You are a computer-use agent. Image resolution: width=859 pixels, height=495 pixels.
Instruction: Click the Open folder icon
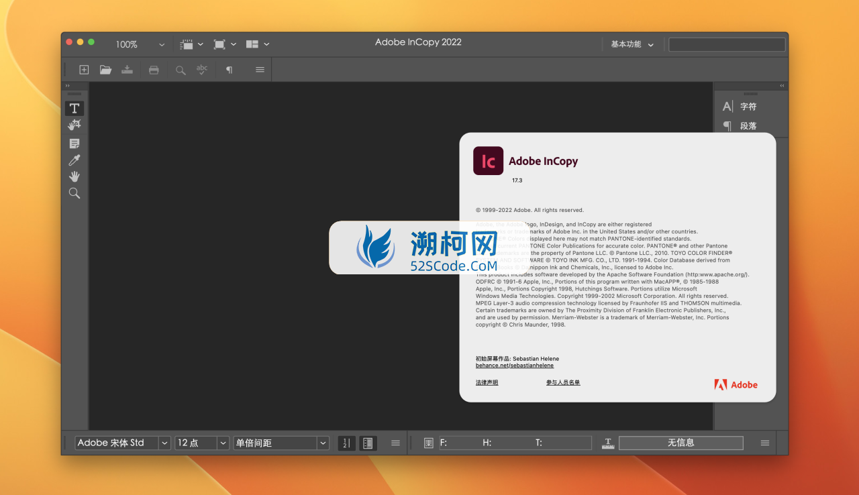(105, 70)
